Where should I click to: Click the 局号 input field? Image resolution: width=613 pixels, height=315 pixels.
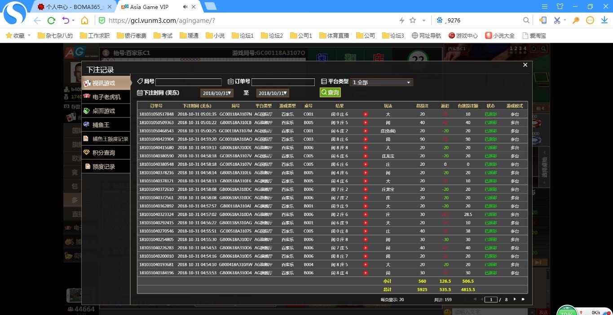pyautogui.click(x=188, y=82)
